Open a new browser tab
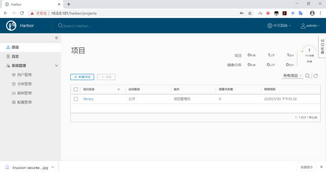 coord(69,4)
